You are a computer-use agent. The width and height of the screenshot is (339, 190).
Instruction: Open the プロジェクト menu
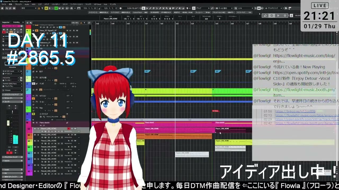tap(18, 4)
